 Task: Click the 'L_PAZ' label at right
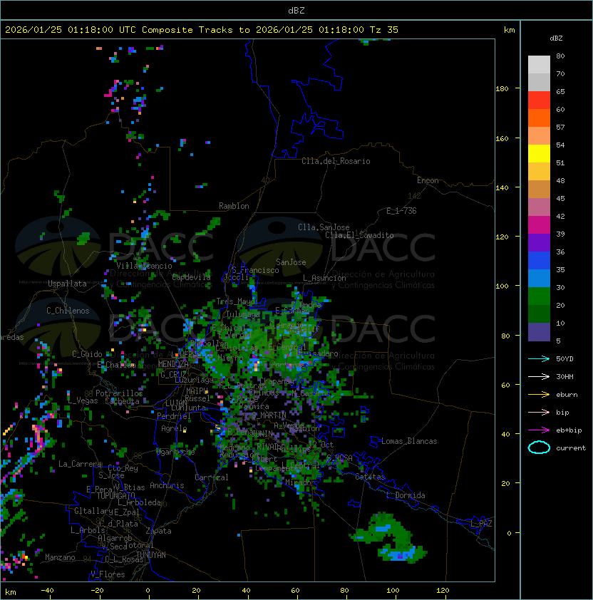tap(481, 524)
